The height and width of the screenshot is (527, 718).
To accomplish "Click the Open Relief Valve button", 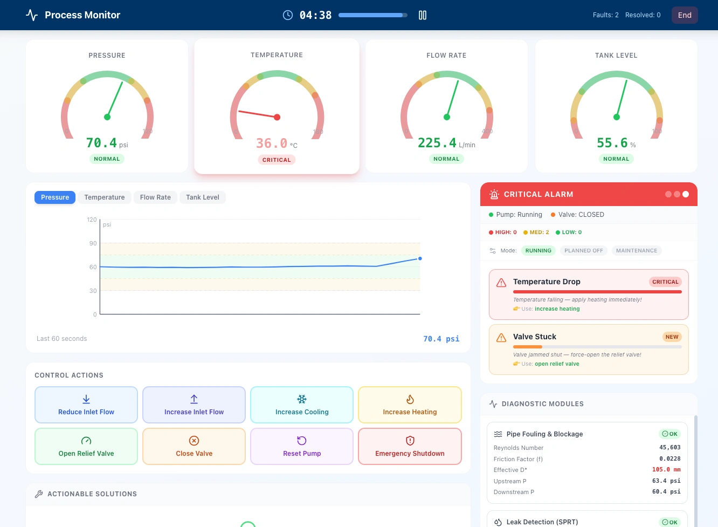I will point(86,447).
